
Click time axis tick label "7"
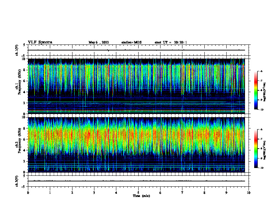click(182, 193)
